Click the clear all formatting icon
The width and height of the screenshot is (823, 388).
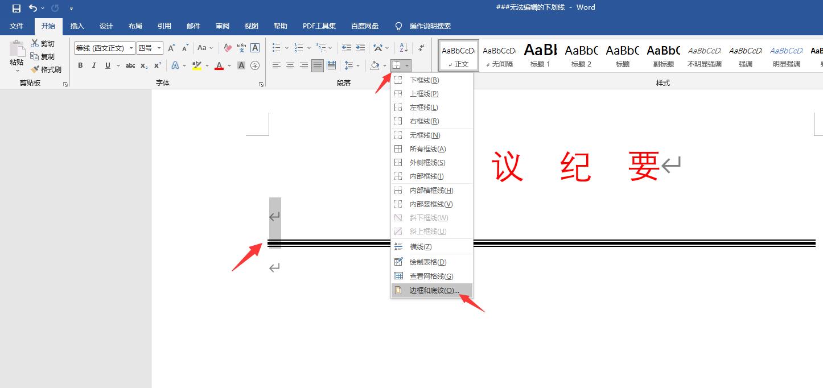click(227, 48)
